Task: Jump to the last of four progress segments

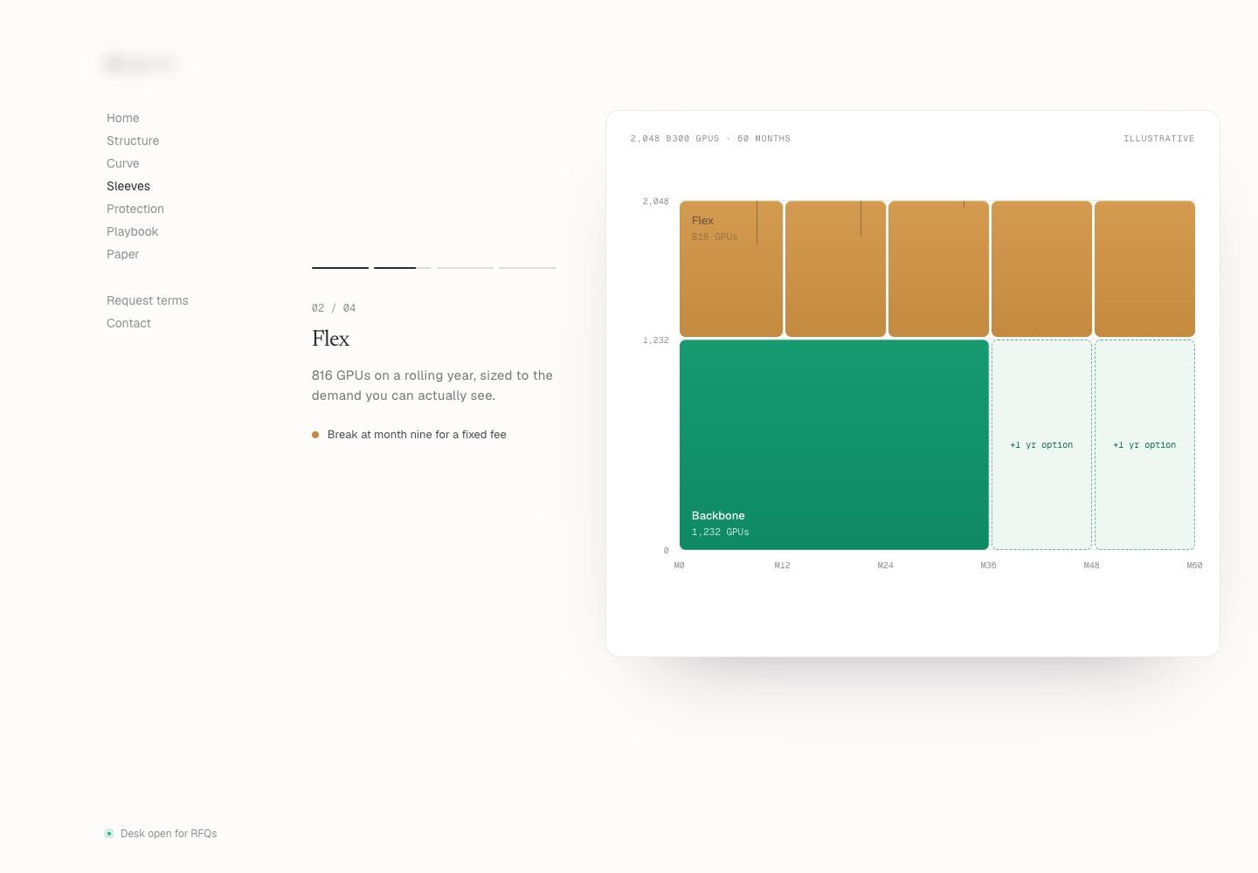Action: click(528, 268)
